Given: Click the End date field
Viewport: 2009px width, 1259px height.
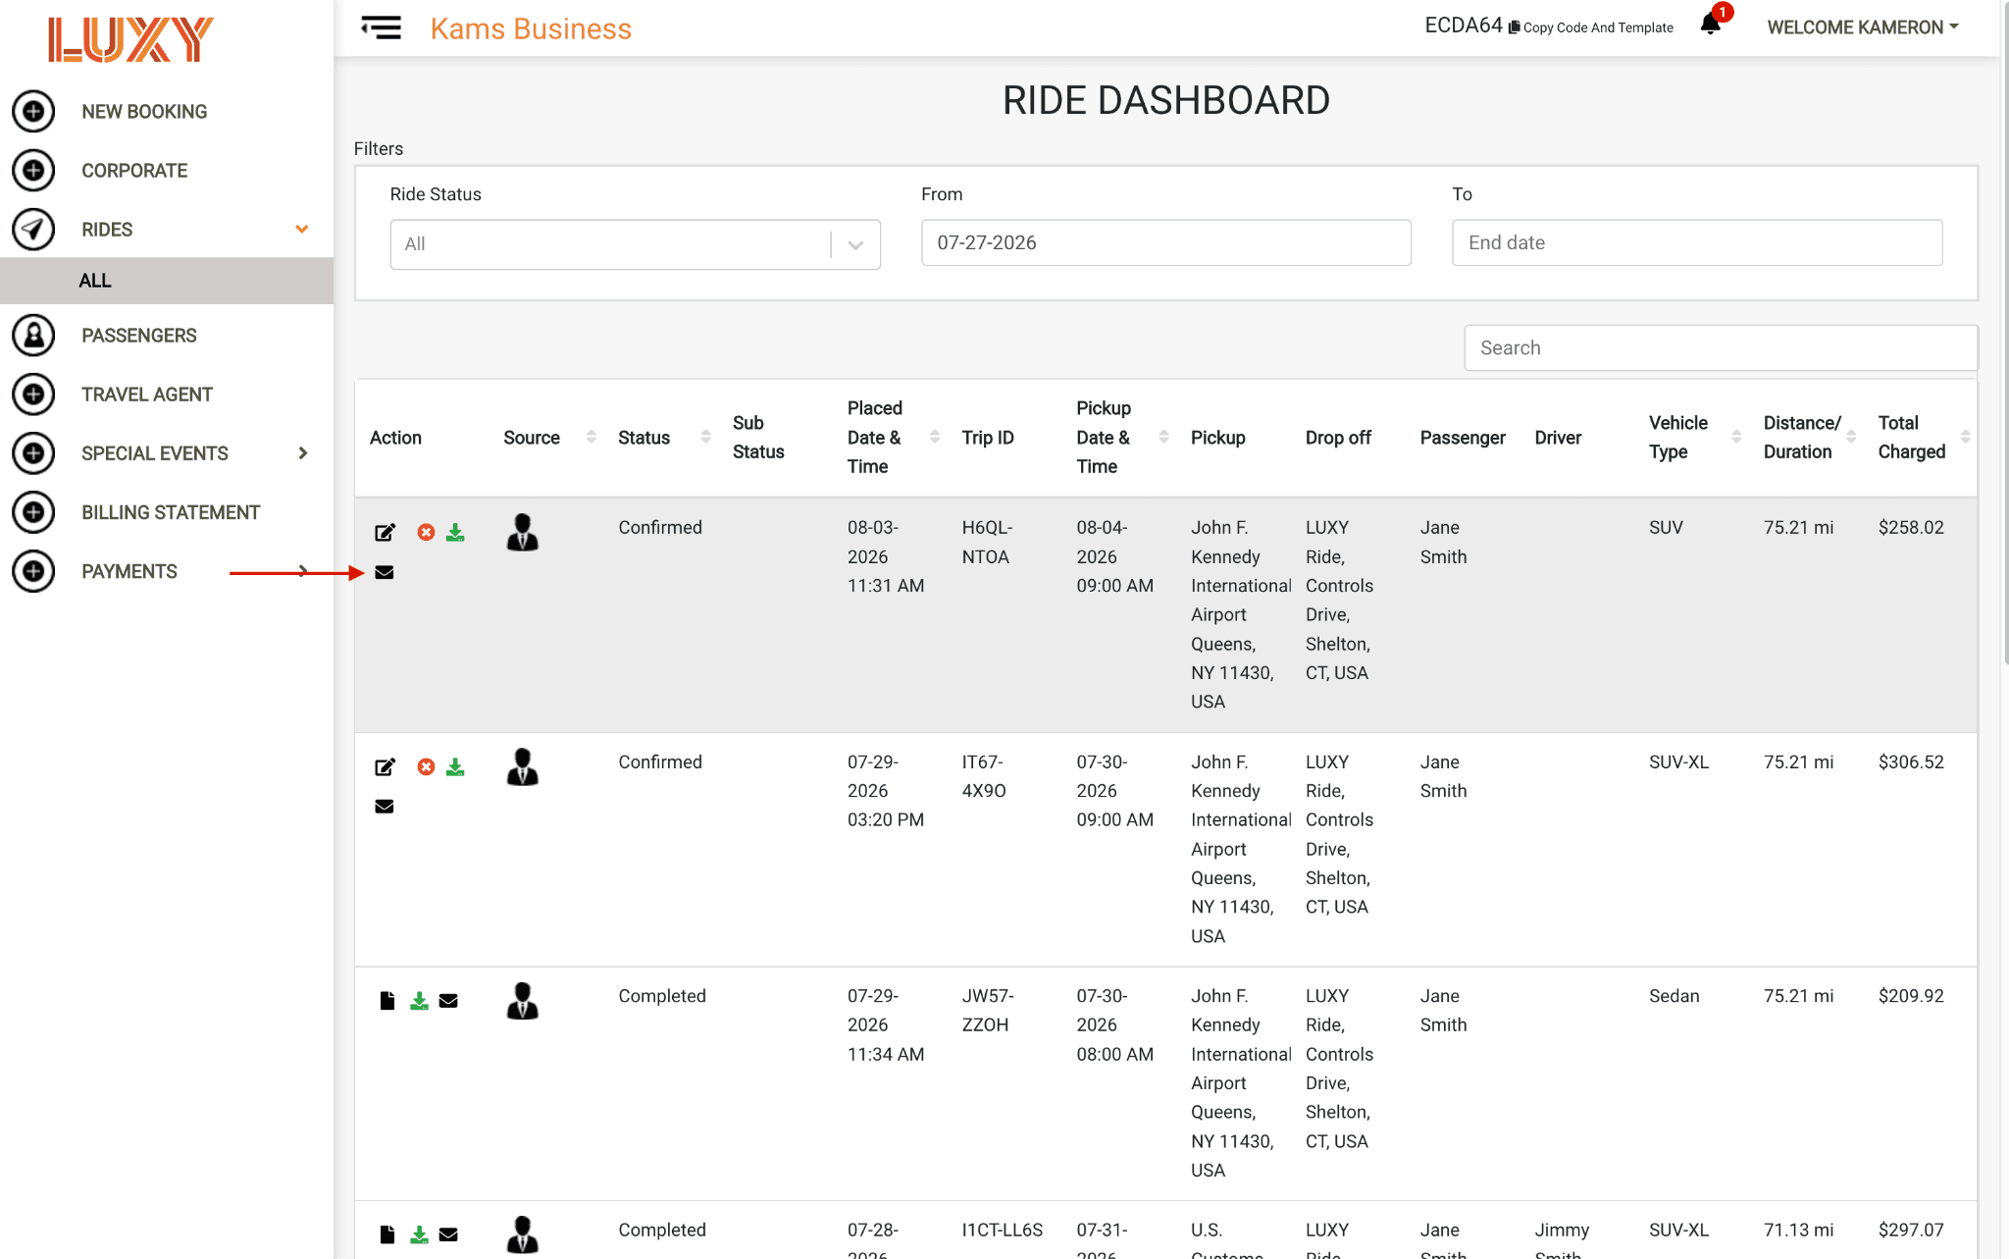Looking at the screenshot, I should click(1697, 242).
